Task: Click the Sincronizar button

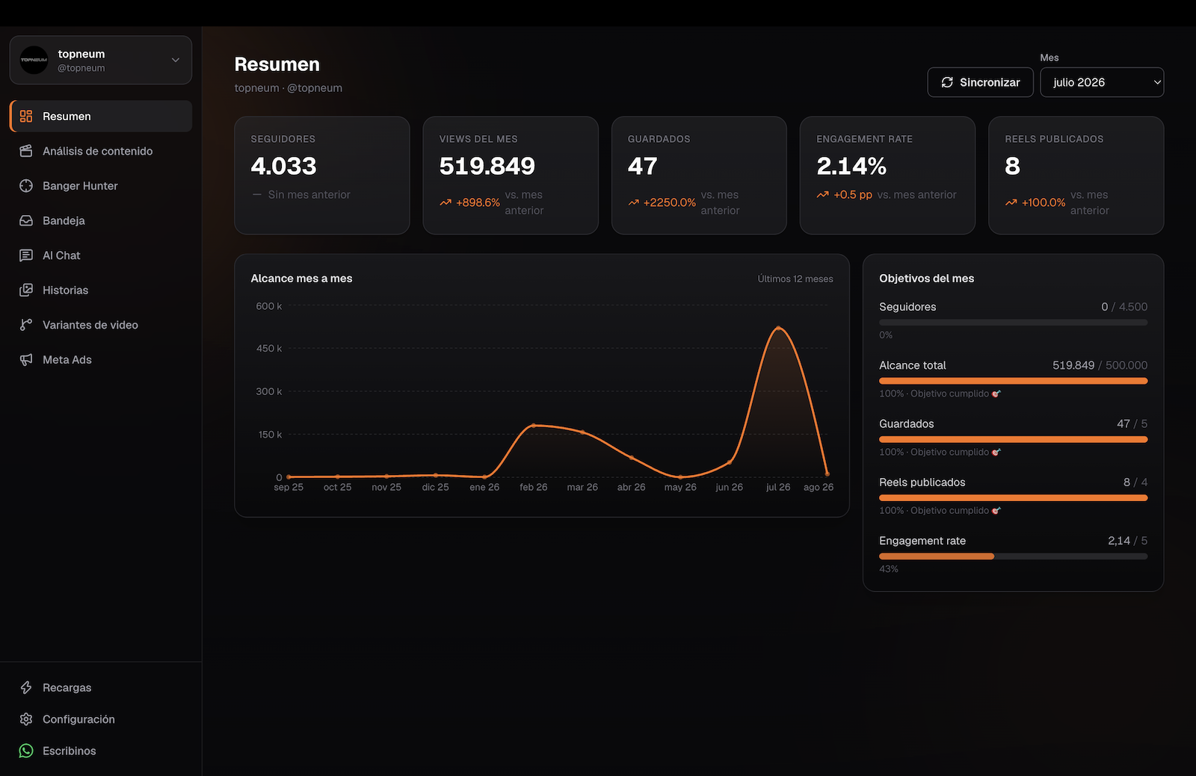Action: (x=981, y=82)
